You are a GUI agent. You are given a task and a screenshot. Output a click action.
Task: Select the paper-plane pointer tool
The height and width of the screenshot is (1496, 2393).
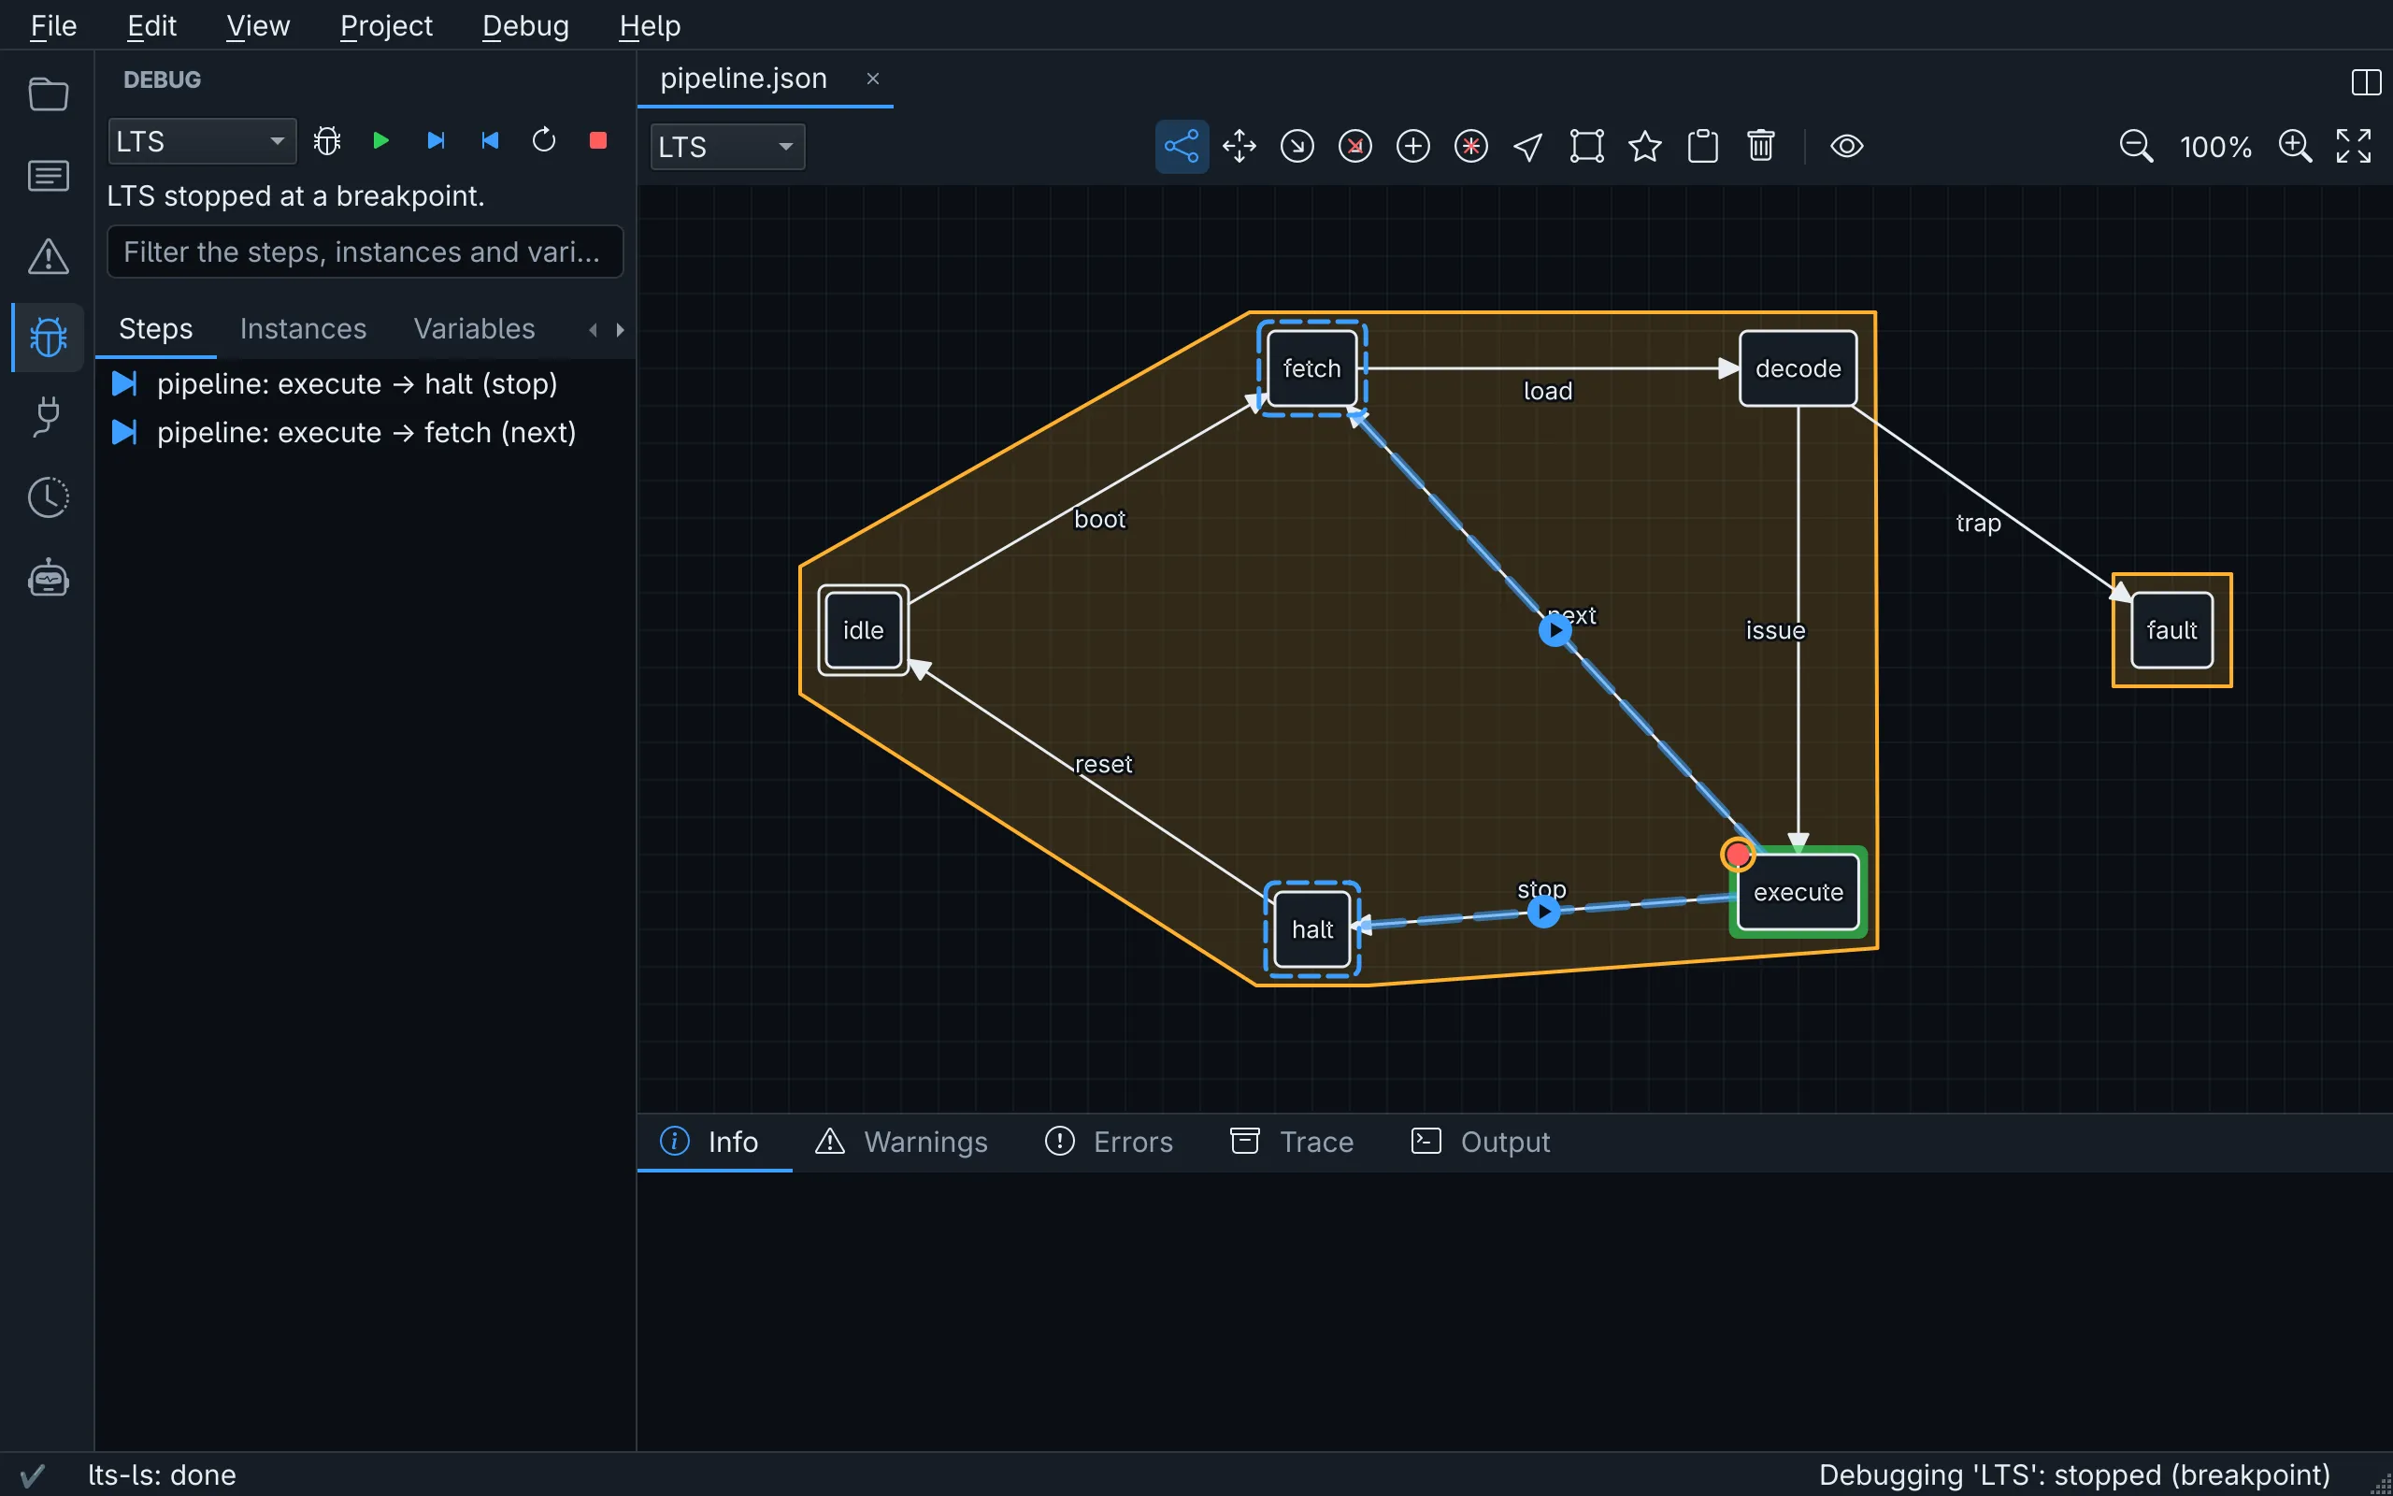(1528, 147)
